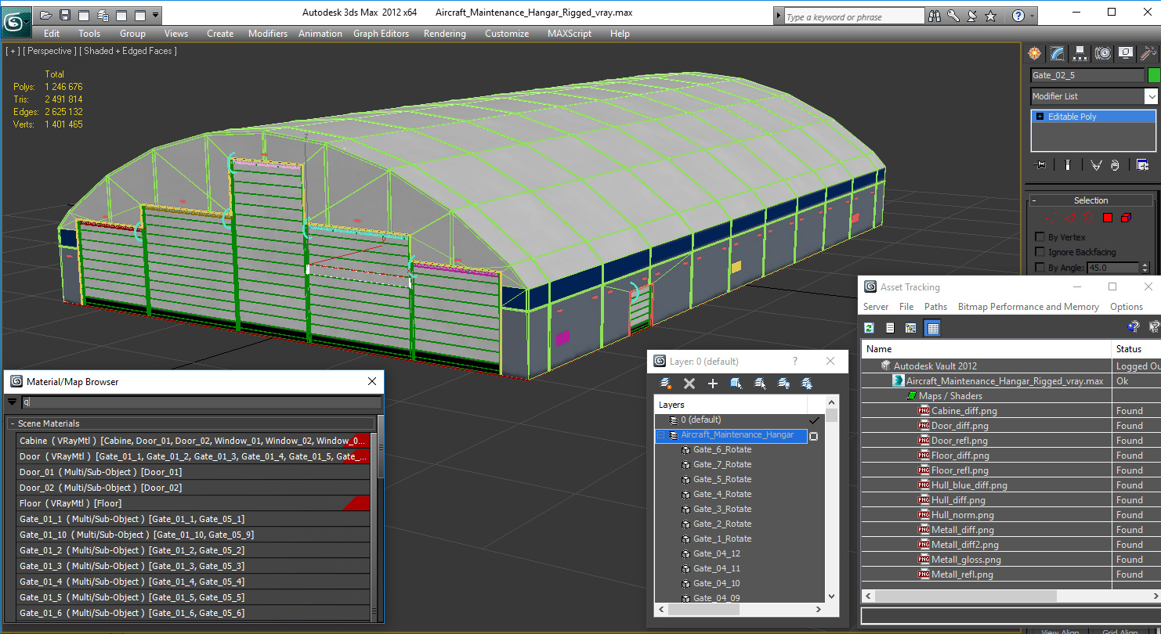Click the By Angle value spinner

(x=1145, y=268)
